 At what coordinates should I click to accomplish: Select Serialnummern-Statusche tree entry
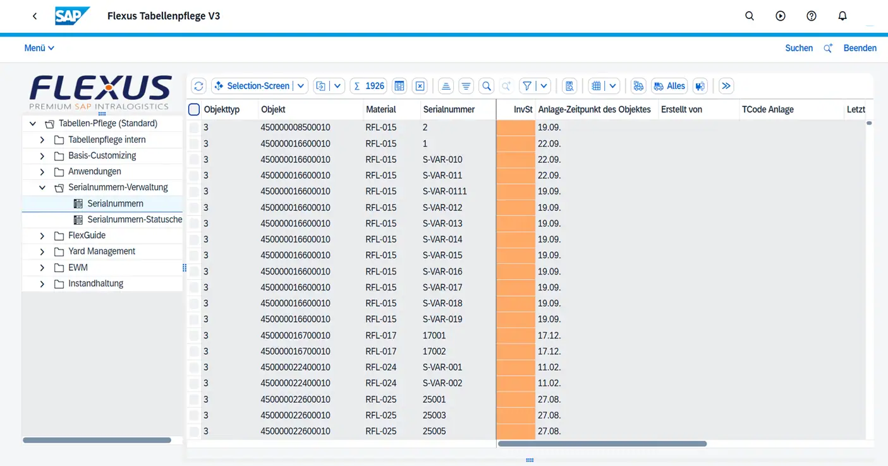134,220
